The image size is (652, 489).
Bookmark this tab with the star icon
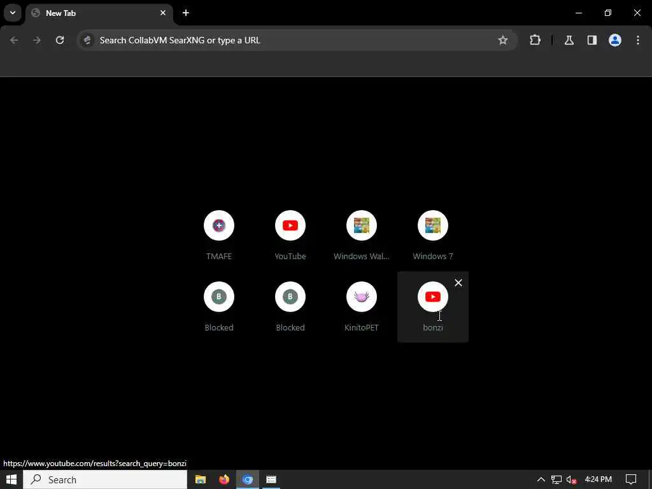point(503,40)
